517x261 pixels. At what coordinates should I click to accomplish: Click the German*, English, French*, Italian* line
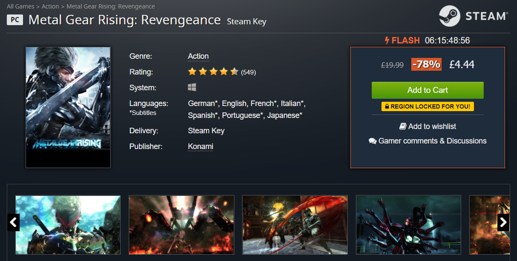pos(247,103)
